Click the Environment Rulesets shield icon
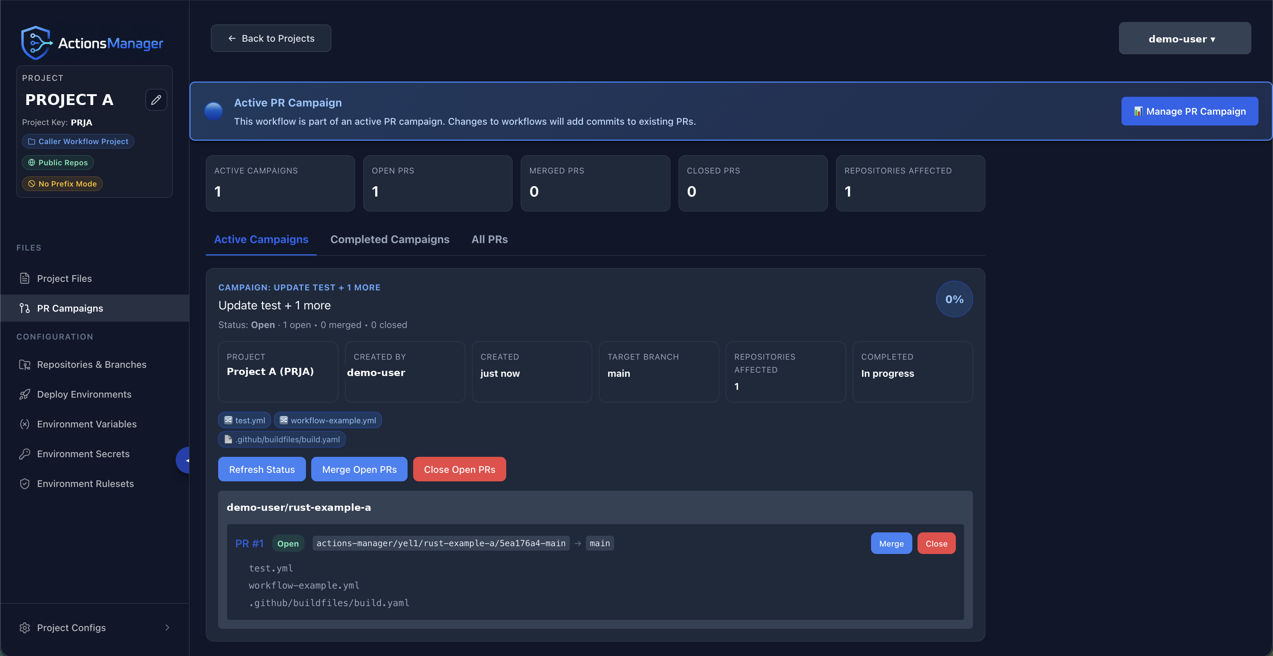The image size is (1273, 656). pyautogui.click(x=25, y=484)
